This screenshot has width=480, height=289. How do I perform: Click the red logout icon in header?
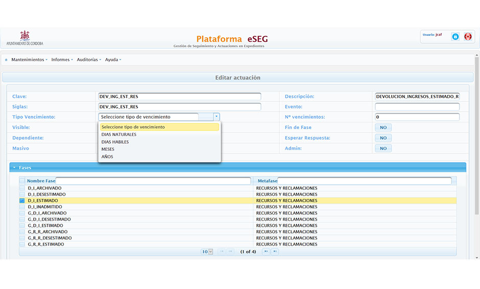click(x=468, y=37)
